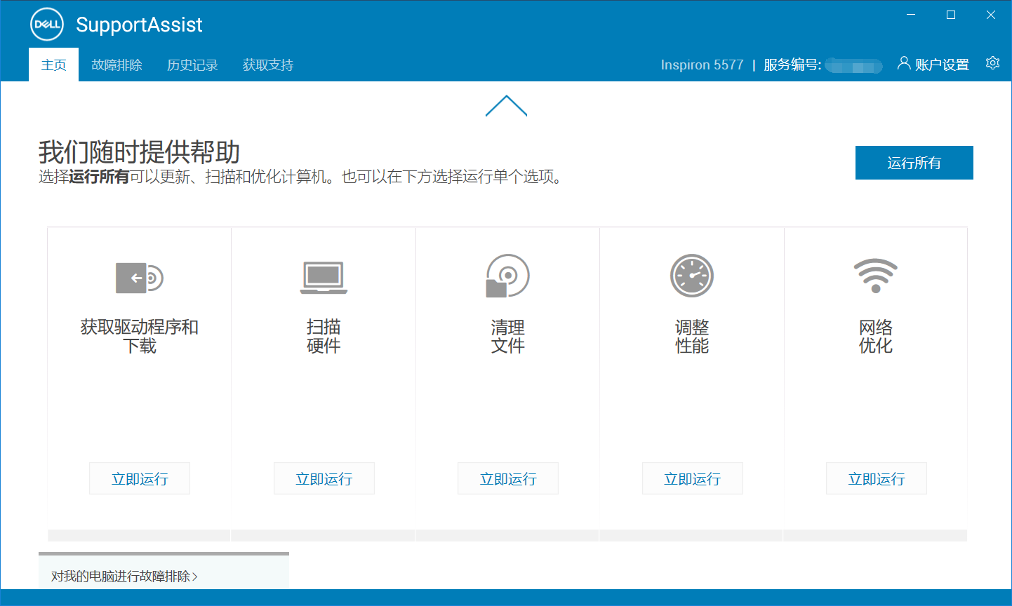
Task: Switch to the 主页 tab
Action: coord(54,65)
